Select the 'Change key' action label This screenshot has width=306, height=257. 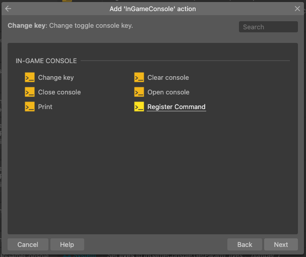[x=56, y=78]
